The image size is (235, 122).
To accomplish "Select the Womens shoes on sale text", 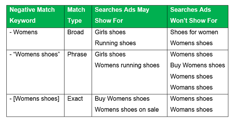I will [x=127, y=110].
